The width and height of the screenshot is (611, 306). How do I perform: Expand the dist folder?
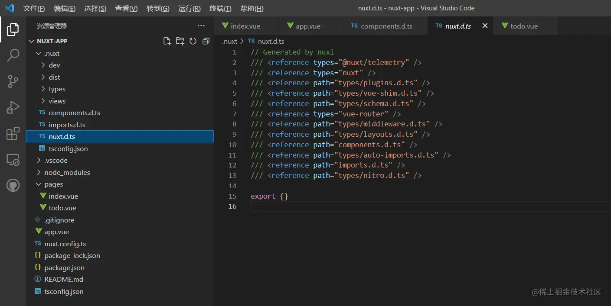click(43, 77)
